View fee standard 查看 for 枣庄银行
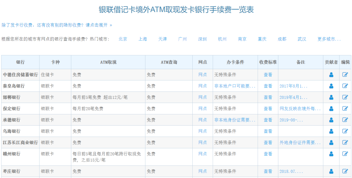The height and width of the screenshot is (178, 352). click(268, 171)
